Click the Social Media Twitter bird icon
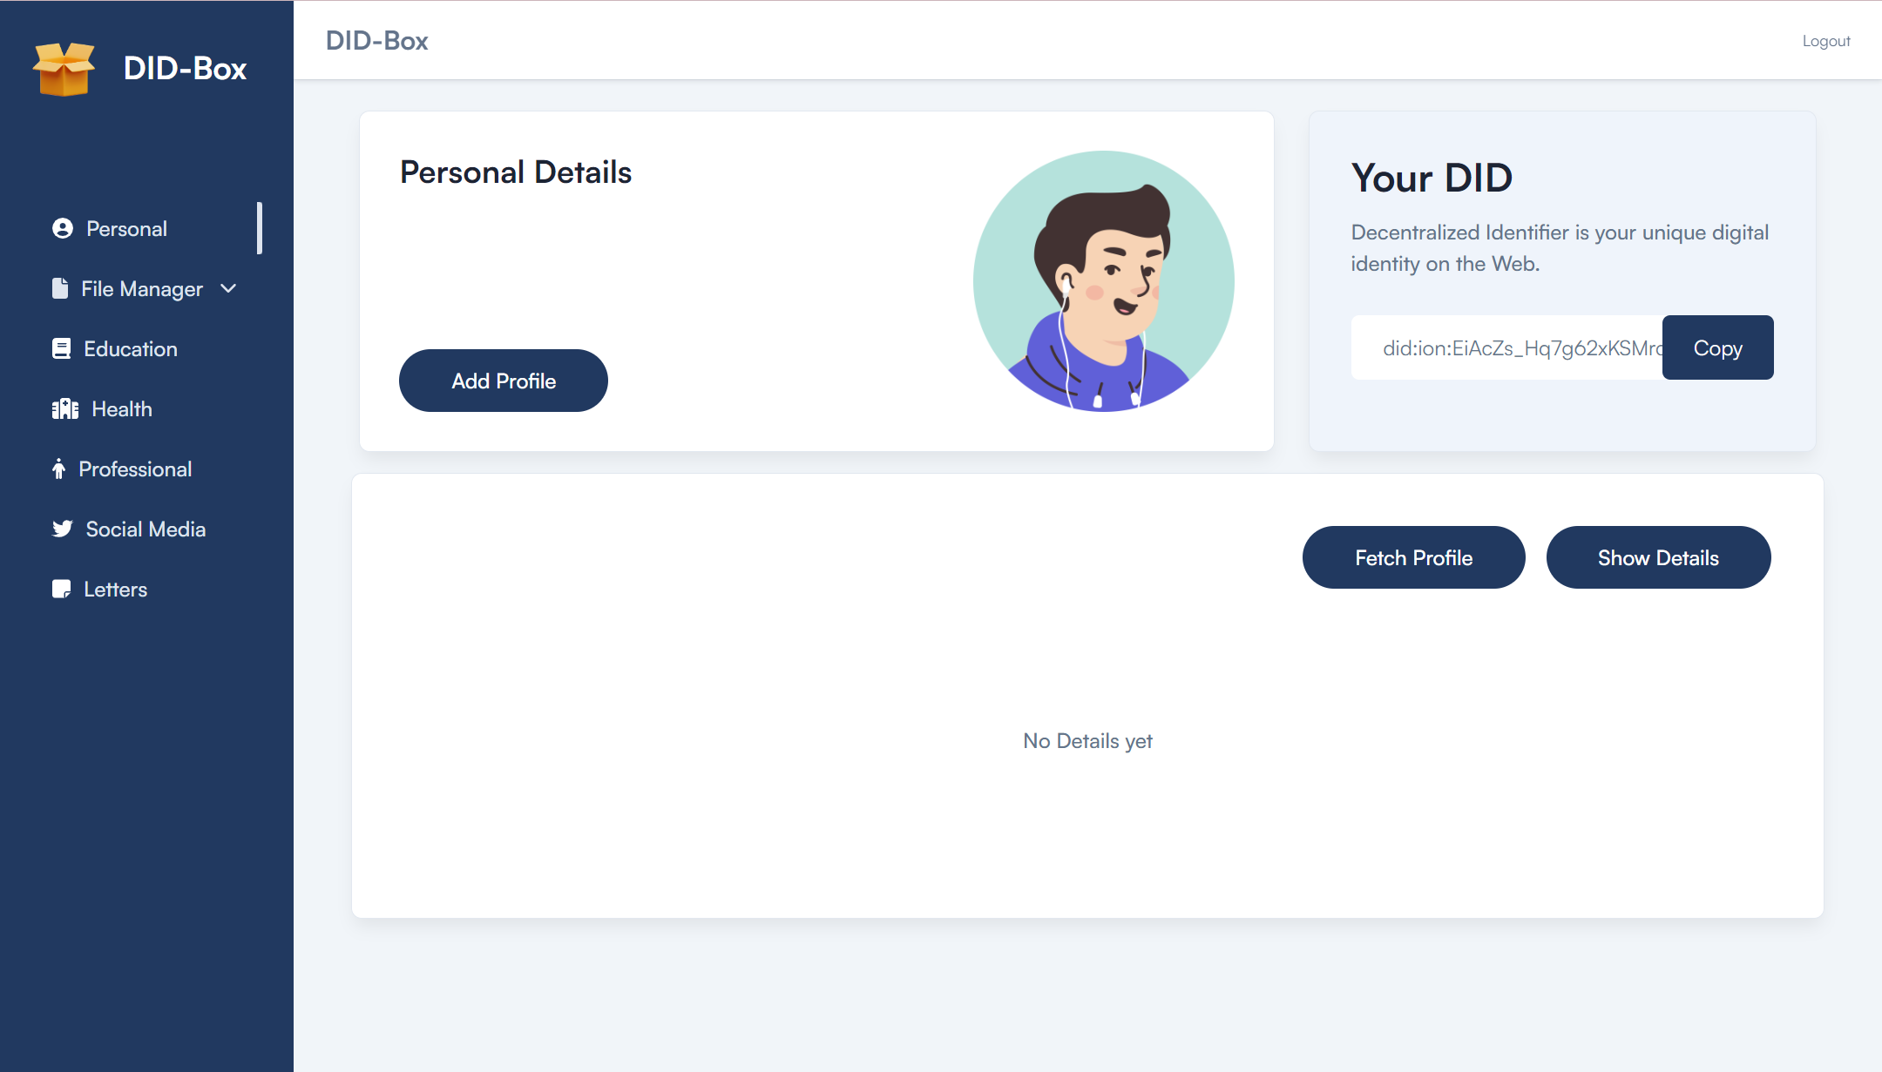The height and width of the screenshot is (1072, 1882). point(63,529)
